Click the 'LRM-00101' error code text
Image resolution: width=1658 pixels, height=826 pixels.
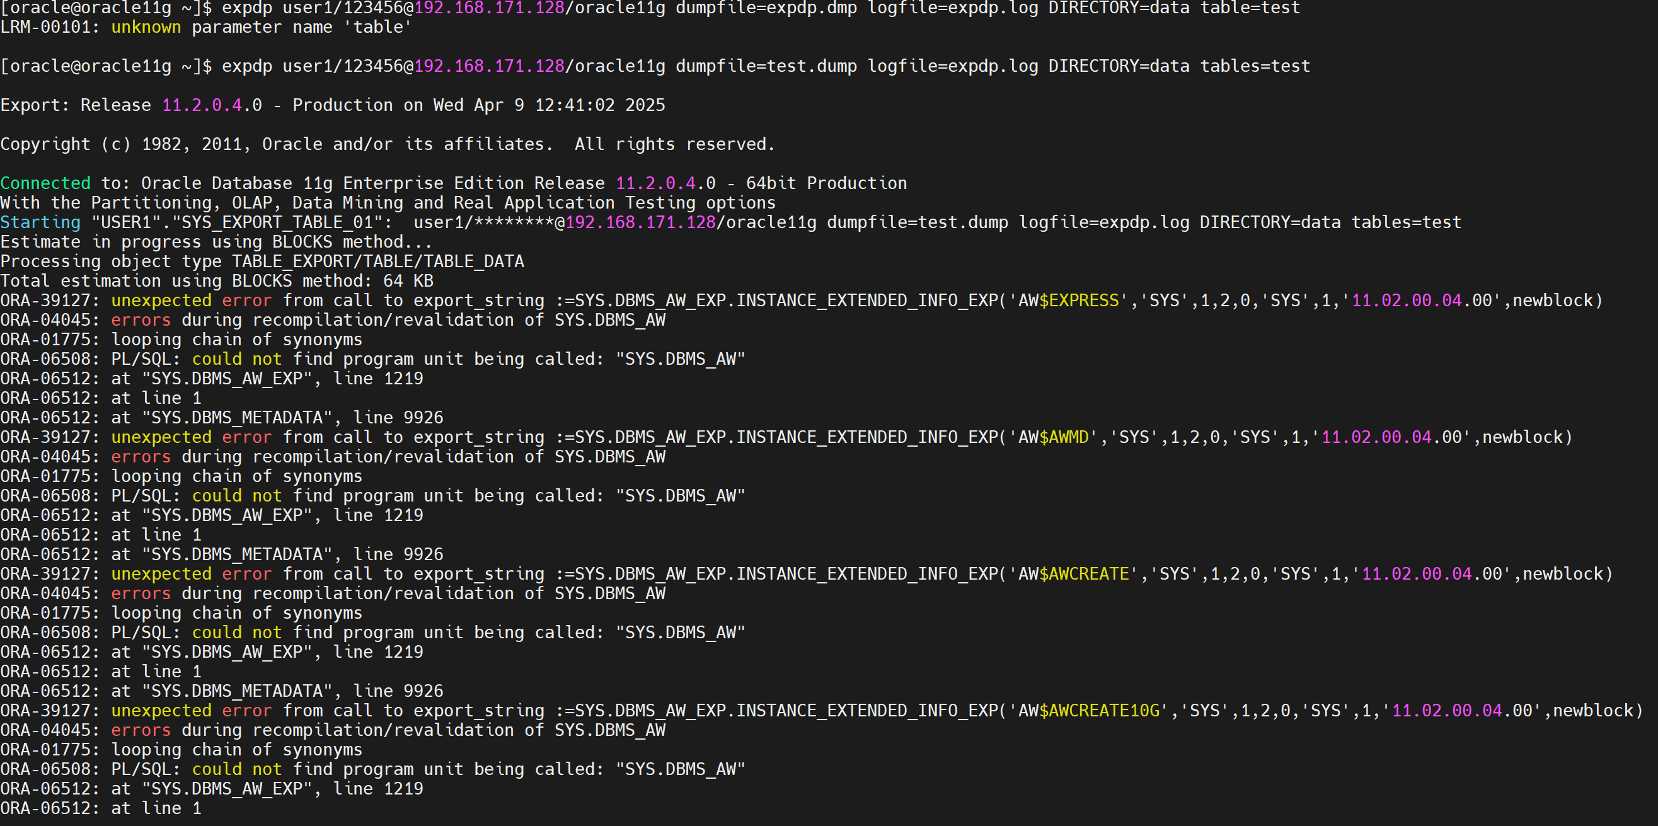pos(44,28)
